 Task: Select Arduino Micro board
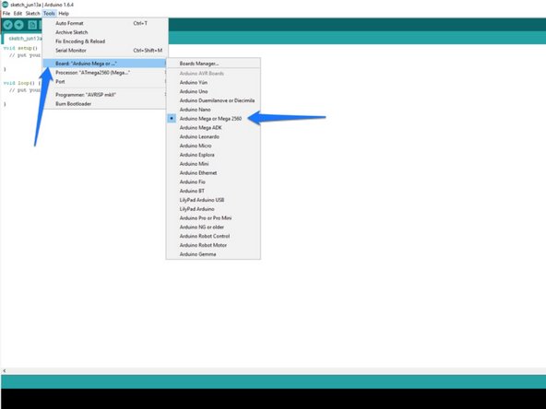(x=213, y=146)
